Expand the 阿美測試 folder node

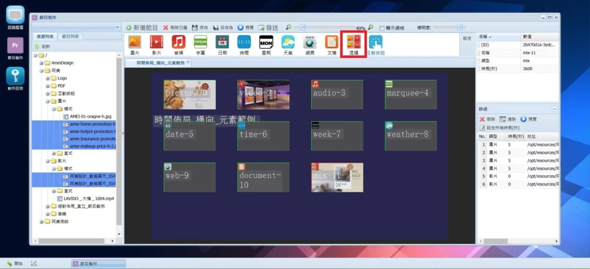pyautogui.click(x=42, y=221)
